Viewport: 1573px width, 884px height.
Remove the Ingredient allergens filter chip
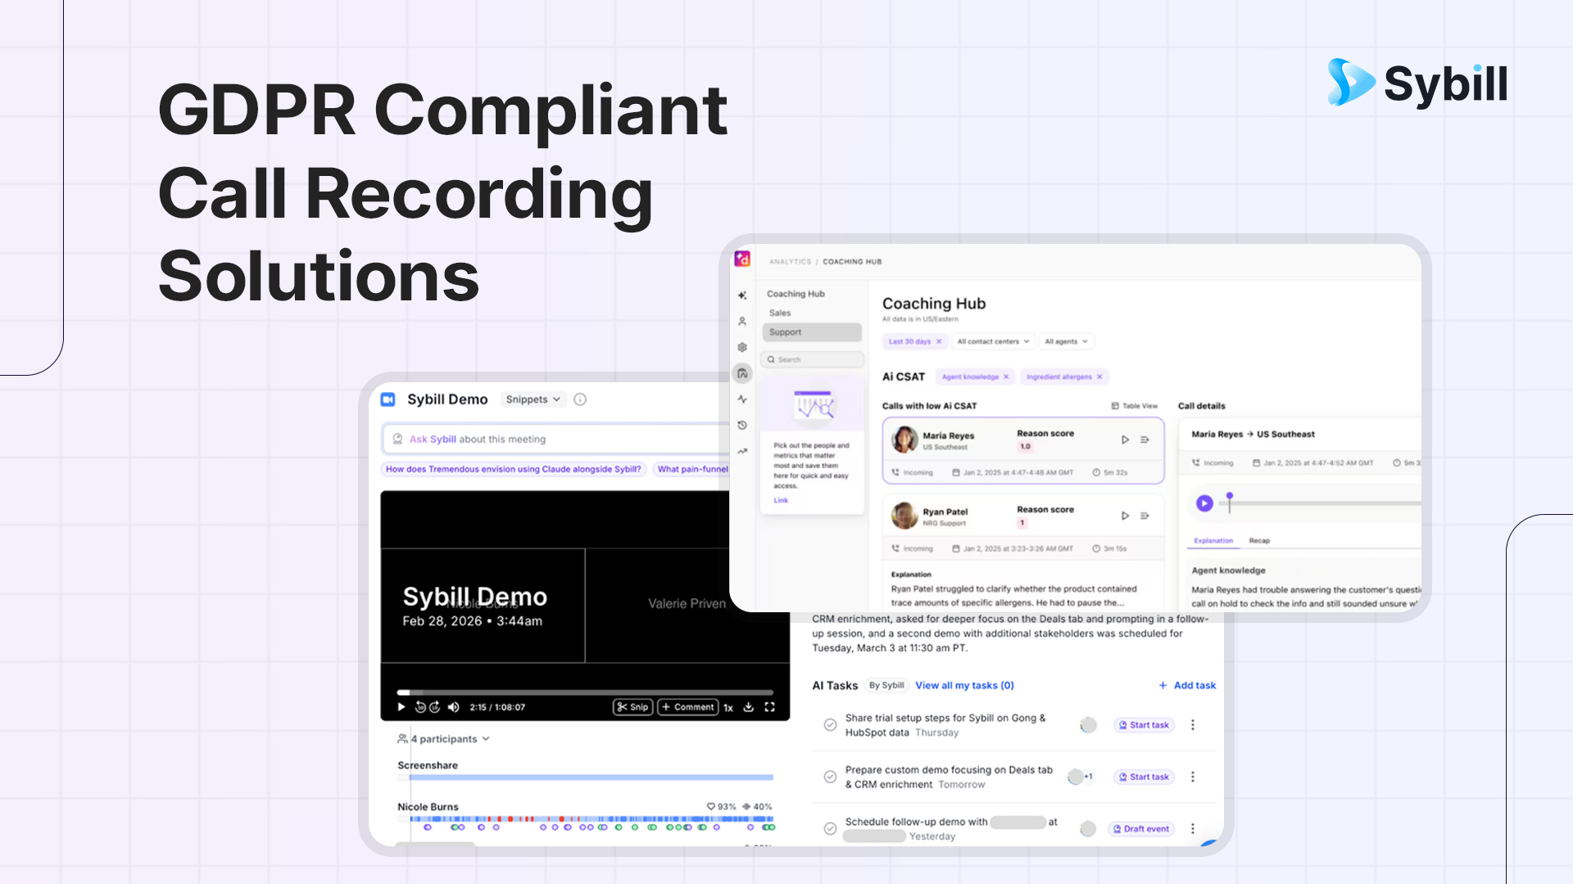[1099, 377]
